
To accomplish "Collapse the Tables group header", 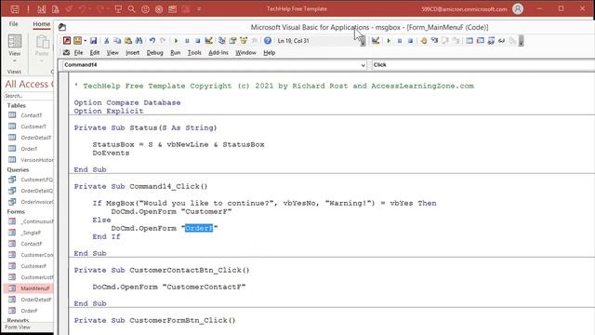I will click(17, 105).
